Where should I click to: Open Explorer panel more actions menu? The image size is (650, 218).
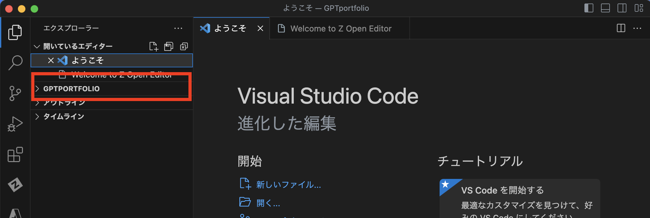click(178, 28)
